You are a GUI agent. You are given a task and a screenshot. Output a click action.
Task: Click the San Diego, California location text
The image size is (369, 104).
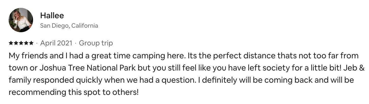pos(69,26)
